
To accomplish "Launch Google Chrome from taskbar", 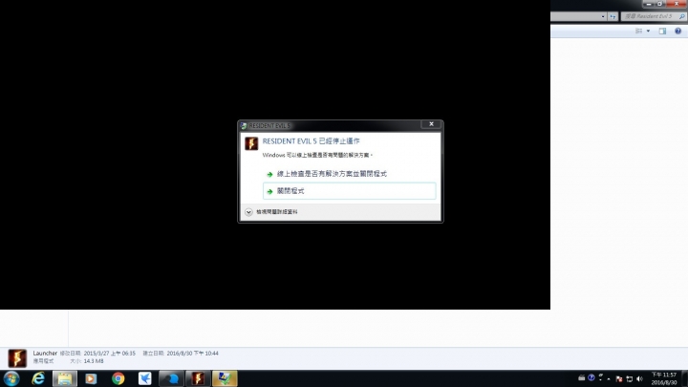I will click(x=118, y=378).
